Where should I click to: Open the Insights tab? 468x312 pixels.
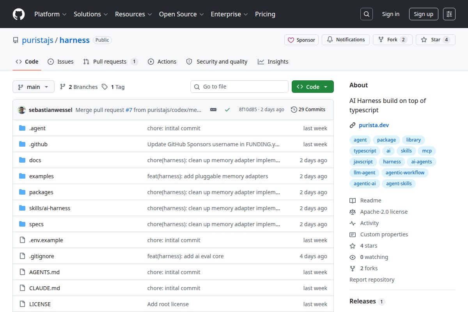pos(273,62)
